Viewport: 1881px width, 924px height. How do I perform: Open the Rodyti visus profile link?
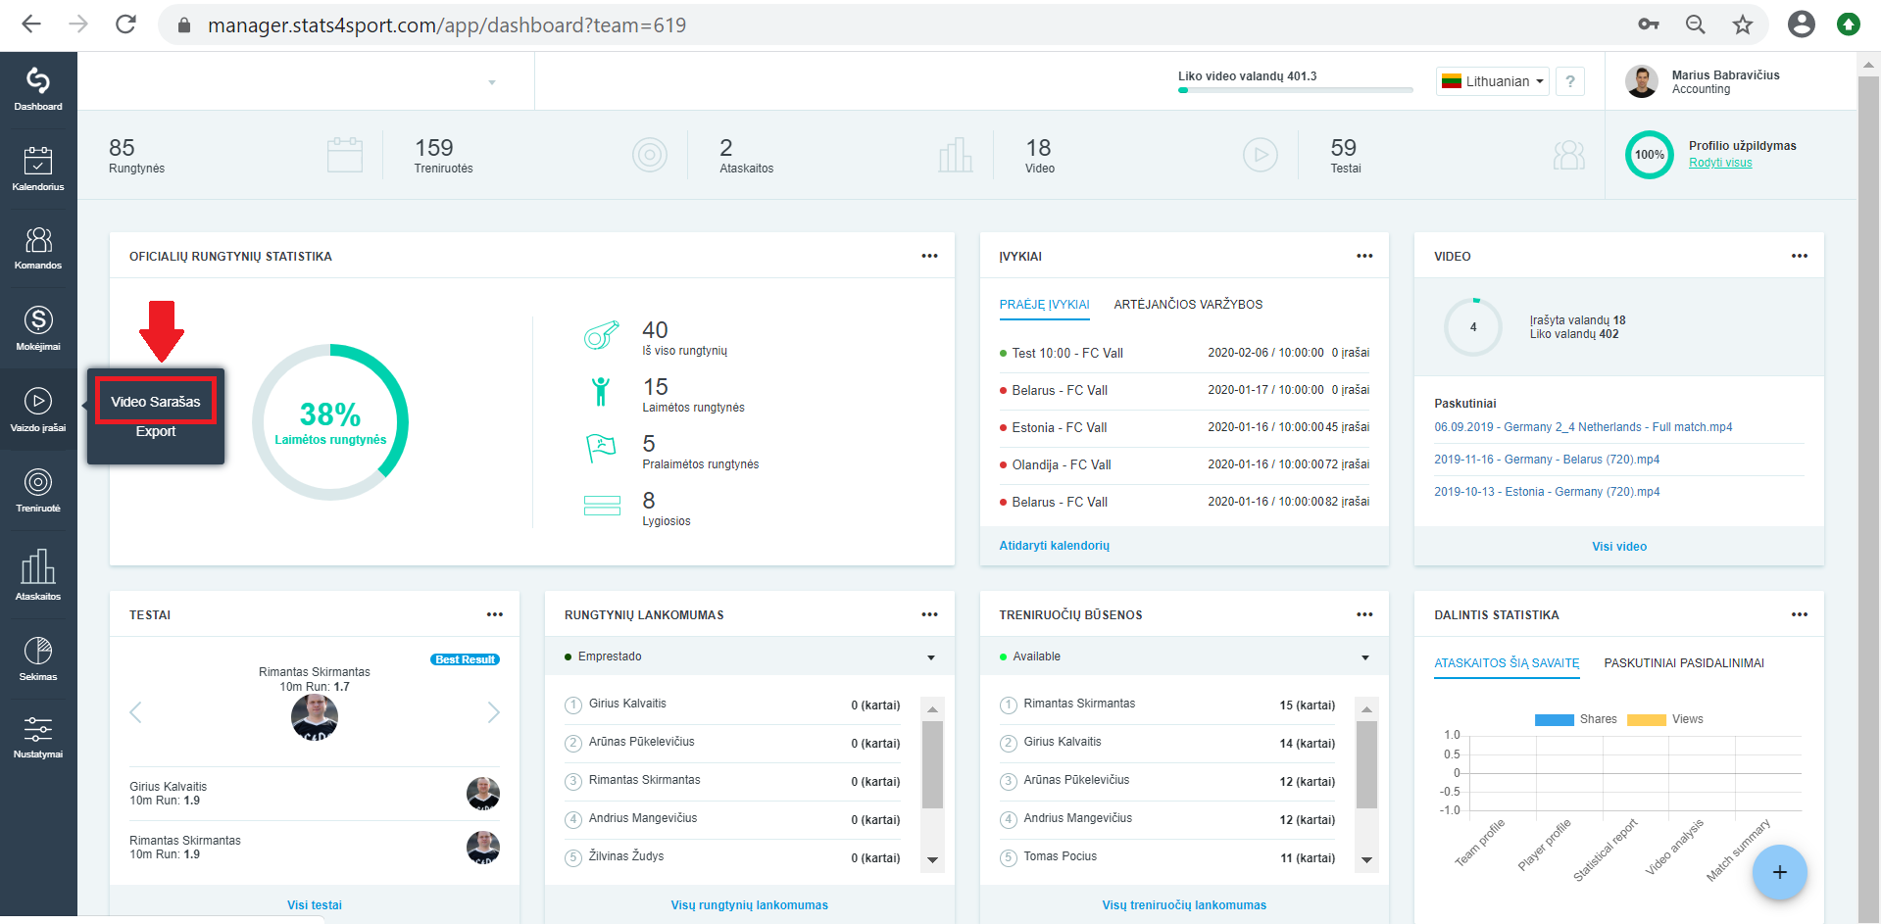point(1720,163)
